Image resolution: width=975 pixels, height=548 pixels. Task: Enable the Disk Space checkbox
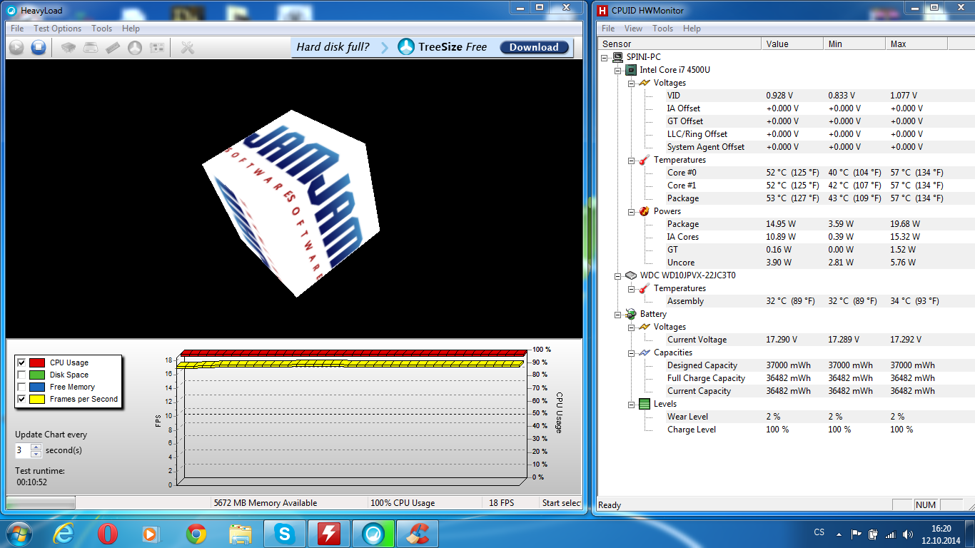21,375
